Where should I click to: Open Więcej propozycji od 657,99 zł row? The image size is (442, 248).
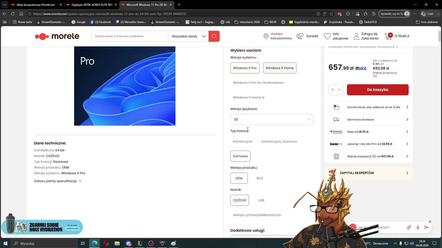pyautogui.click(x=369, y=156)
